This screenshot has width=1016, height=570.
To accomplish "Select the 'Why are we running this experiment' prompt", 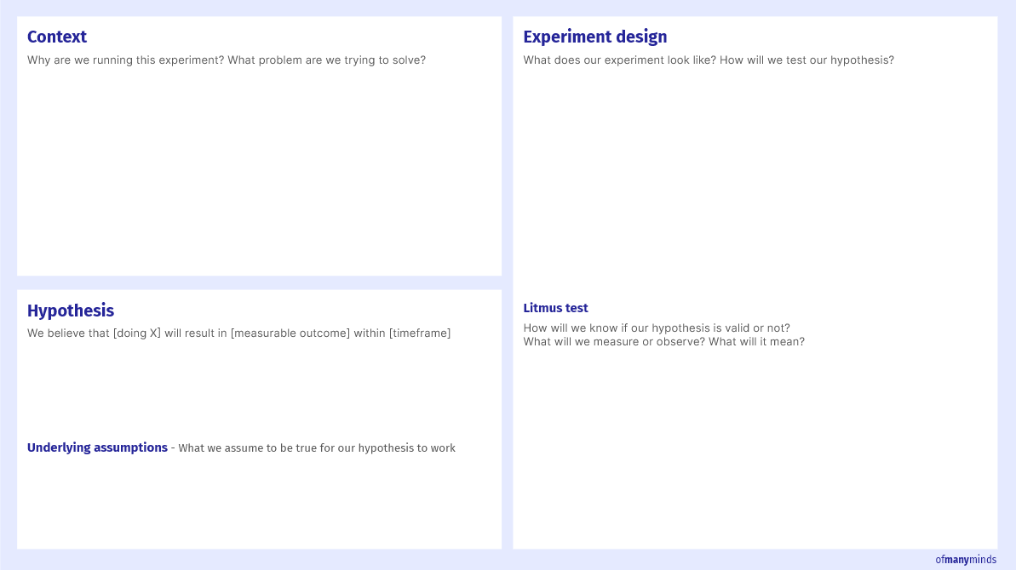I will [226, 60].
